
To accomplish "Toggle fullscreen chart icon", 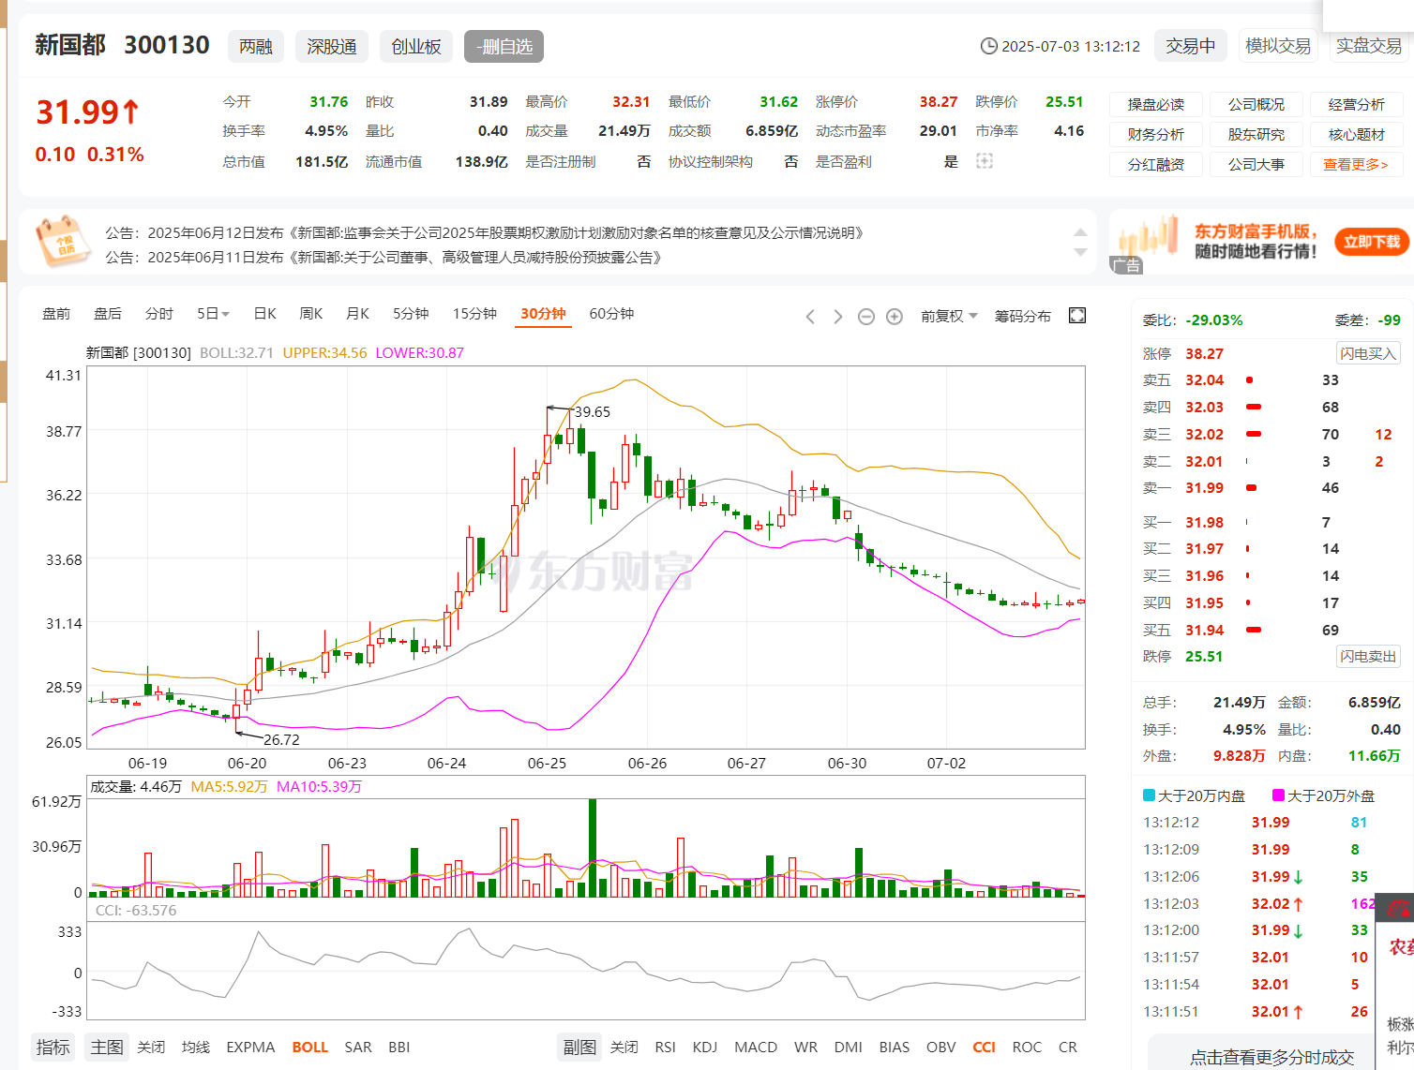I will pos(1077,316).
